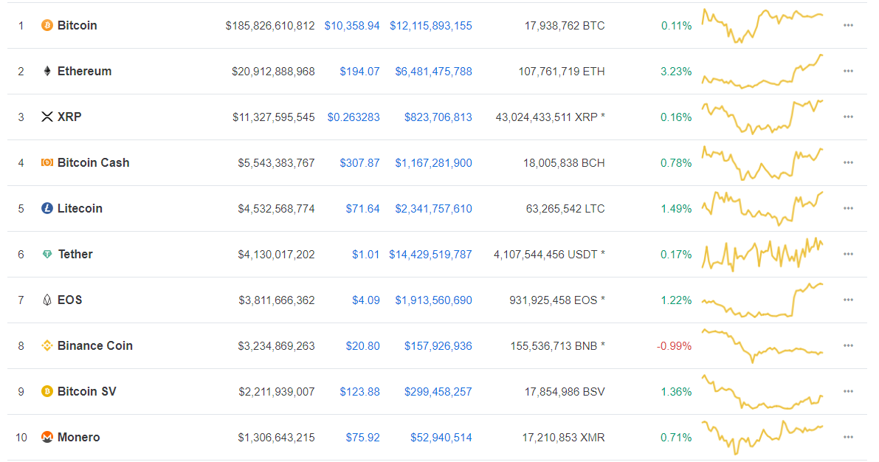
Task: Click Litecoin price $71.64
Action: point(362,209)
